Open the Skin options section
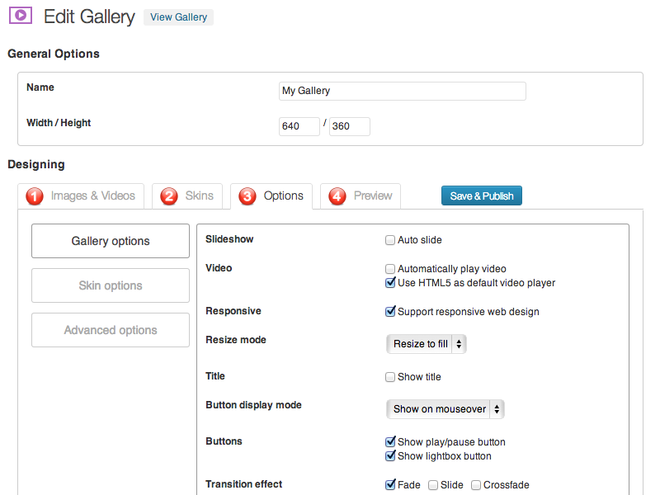This screenshot has width=660, height=495. click(x=111, y=285)
